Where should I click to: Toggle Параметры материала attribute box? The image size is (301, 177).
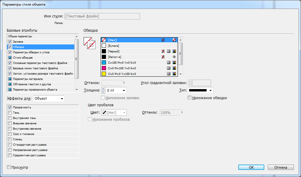click(x=10, y=79)
